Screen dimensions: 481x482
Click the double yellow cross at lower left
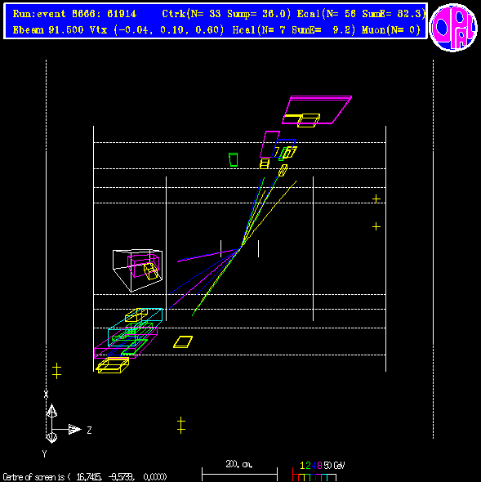click(x=56, y=371)
